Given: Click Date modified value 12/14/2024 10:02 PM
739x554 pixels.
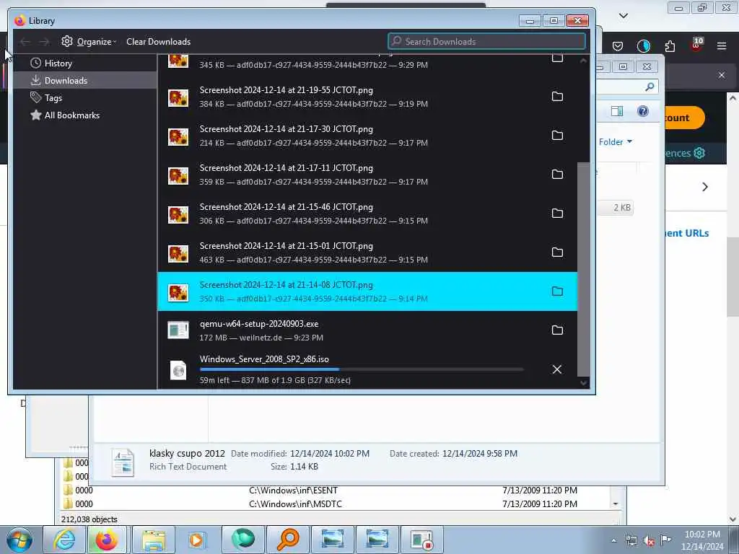Looking at the screenshot, I should [x=329, y=454].
